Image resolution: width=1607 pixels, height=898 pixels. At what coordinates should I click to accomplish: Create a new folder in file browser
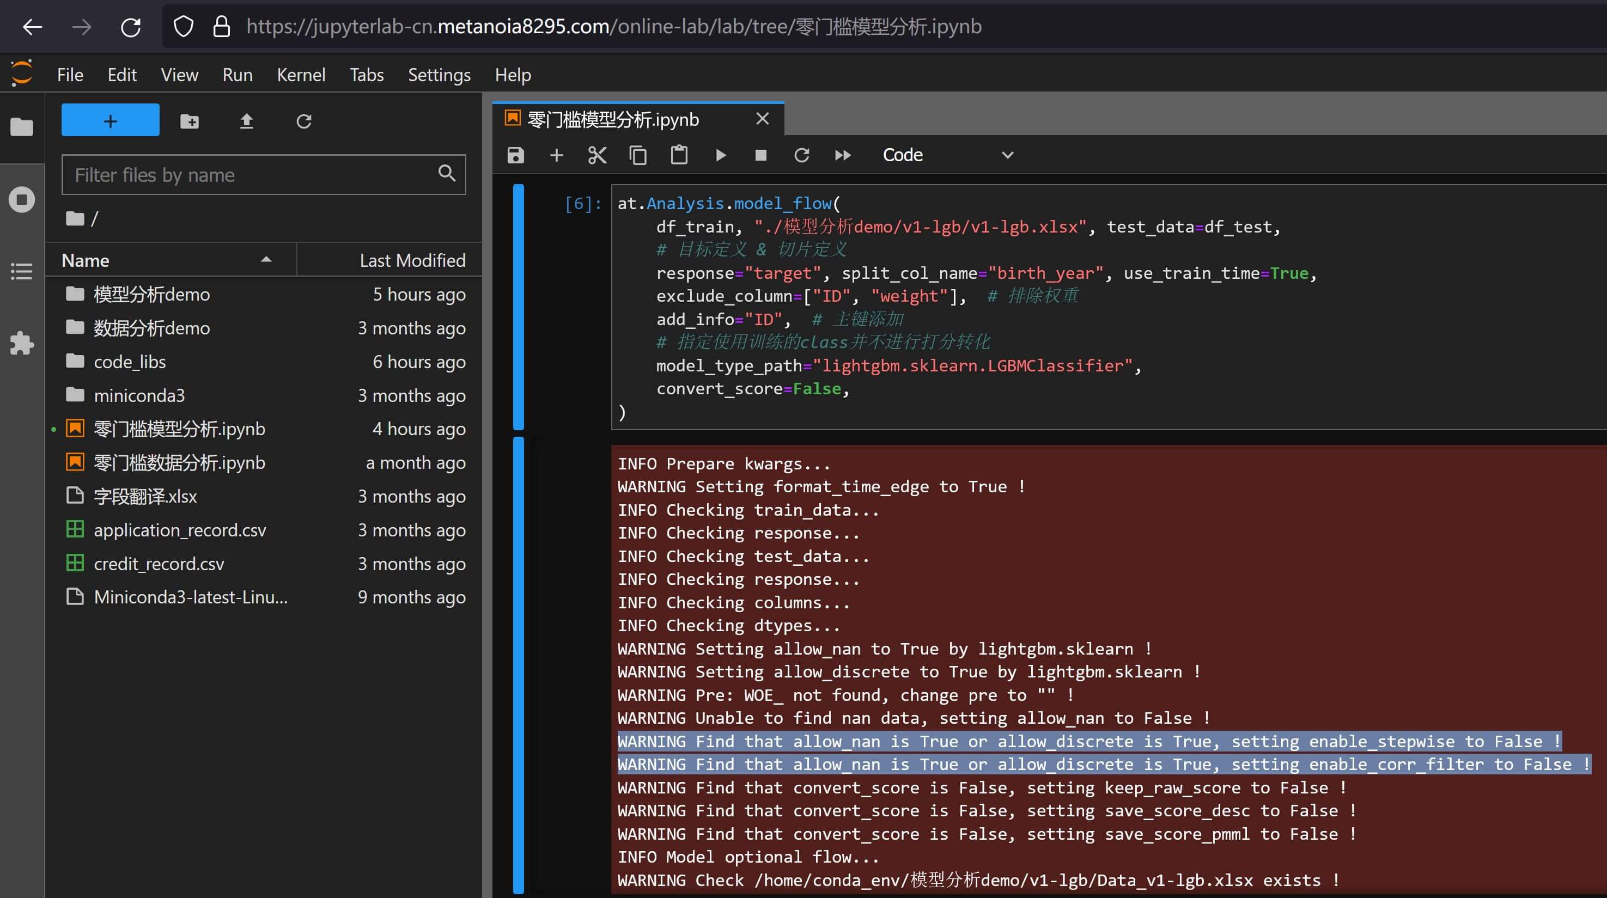tap(190, 121)
